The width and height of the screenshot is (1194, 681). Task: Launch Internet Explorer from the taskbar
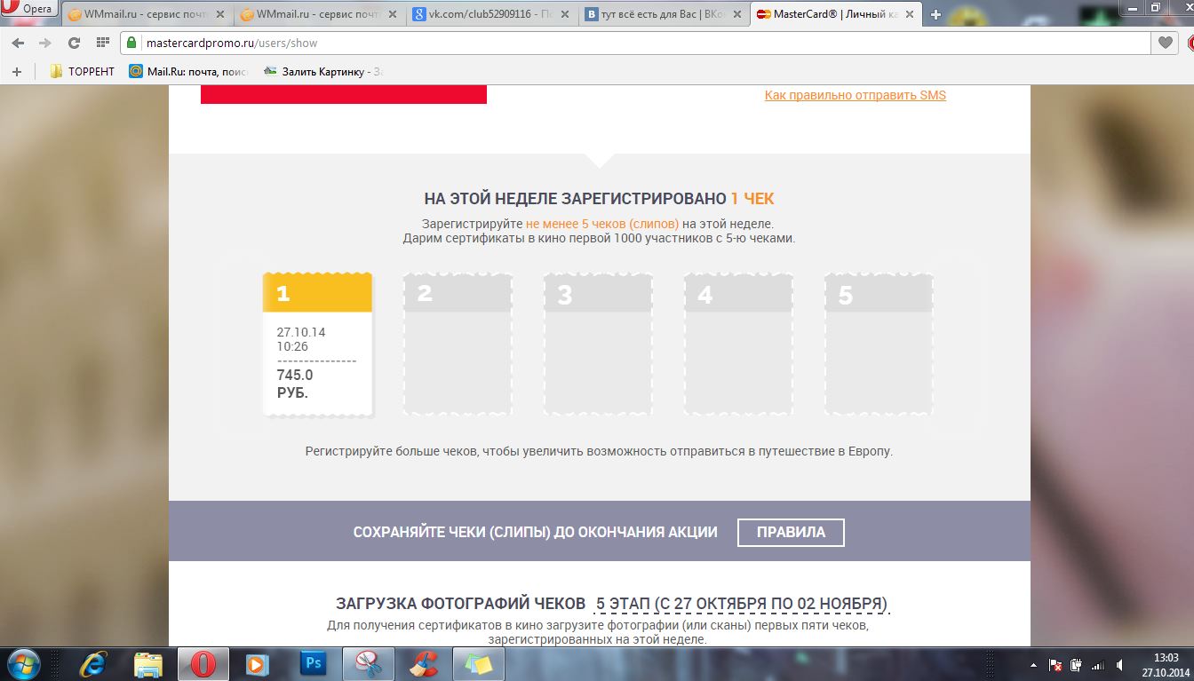(94, 664)
